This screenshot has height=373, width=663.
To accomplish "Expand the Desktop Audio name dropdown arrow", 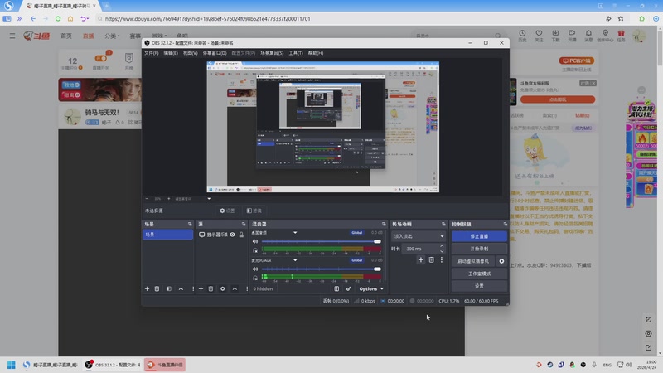I will point(295,233).
